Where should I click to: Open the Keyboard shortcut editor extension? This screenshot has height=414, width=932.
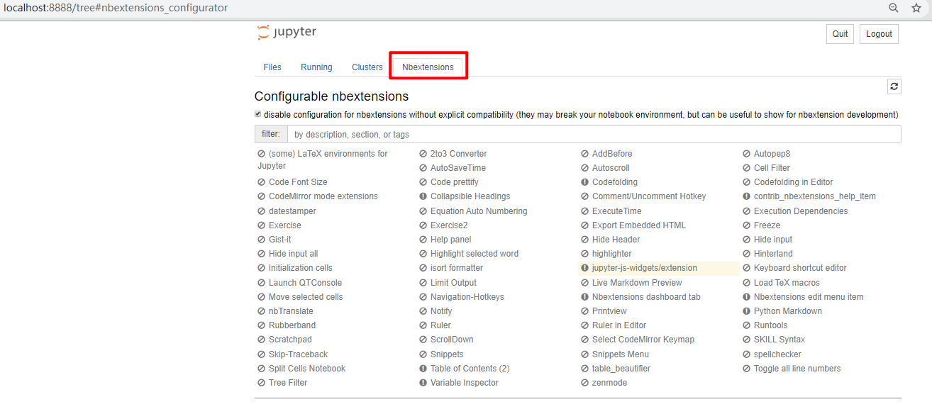[800, 268]
